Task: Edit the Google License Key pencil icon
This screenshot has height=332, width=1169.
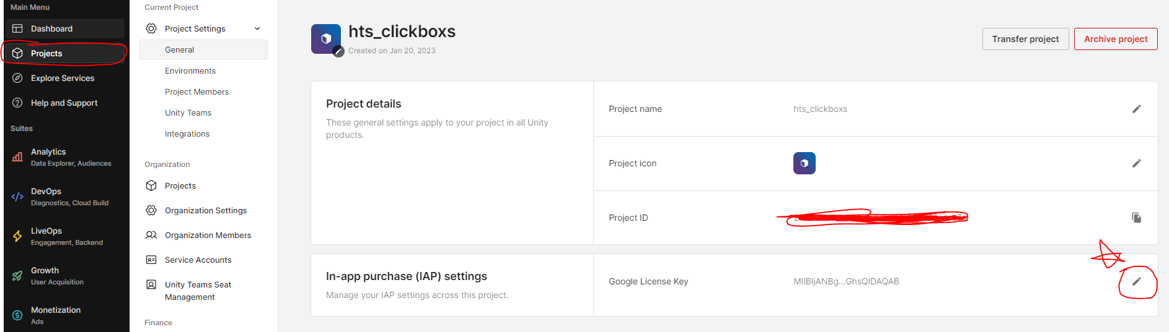Action: point(1136,281)
